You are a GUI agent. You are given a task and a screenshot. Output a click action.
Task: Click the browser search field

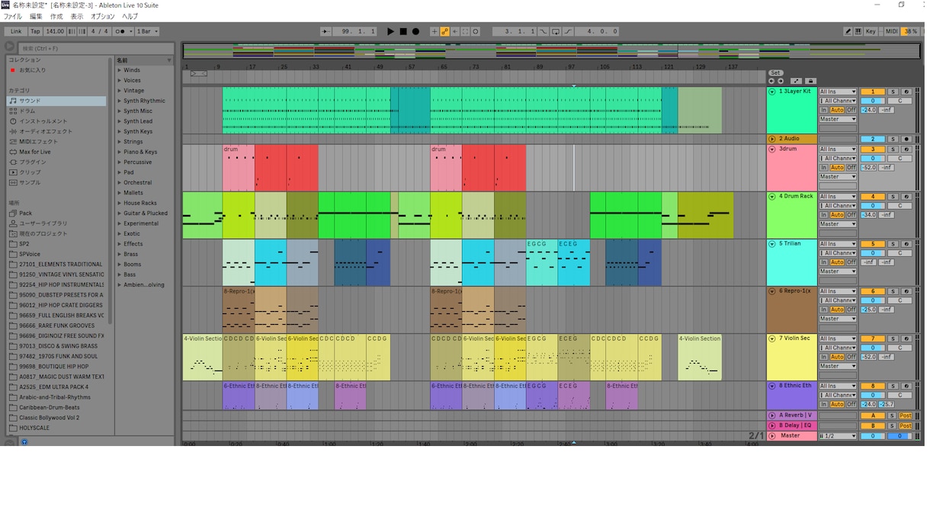pos(95,48)
